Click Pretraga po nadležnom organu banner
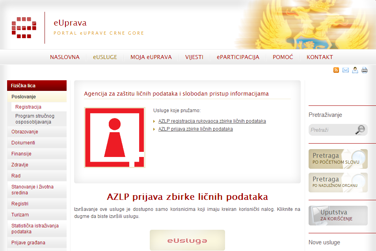The width and height of the screenshot is (376, 251). tap(338, 182)
